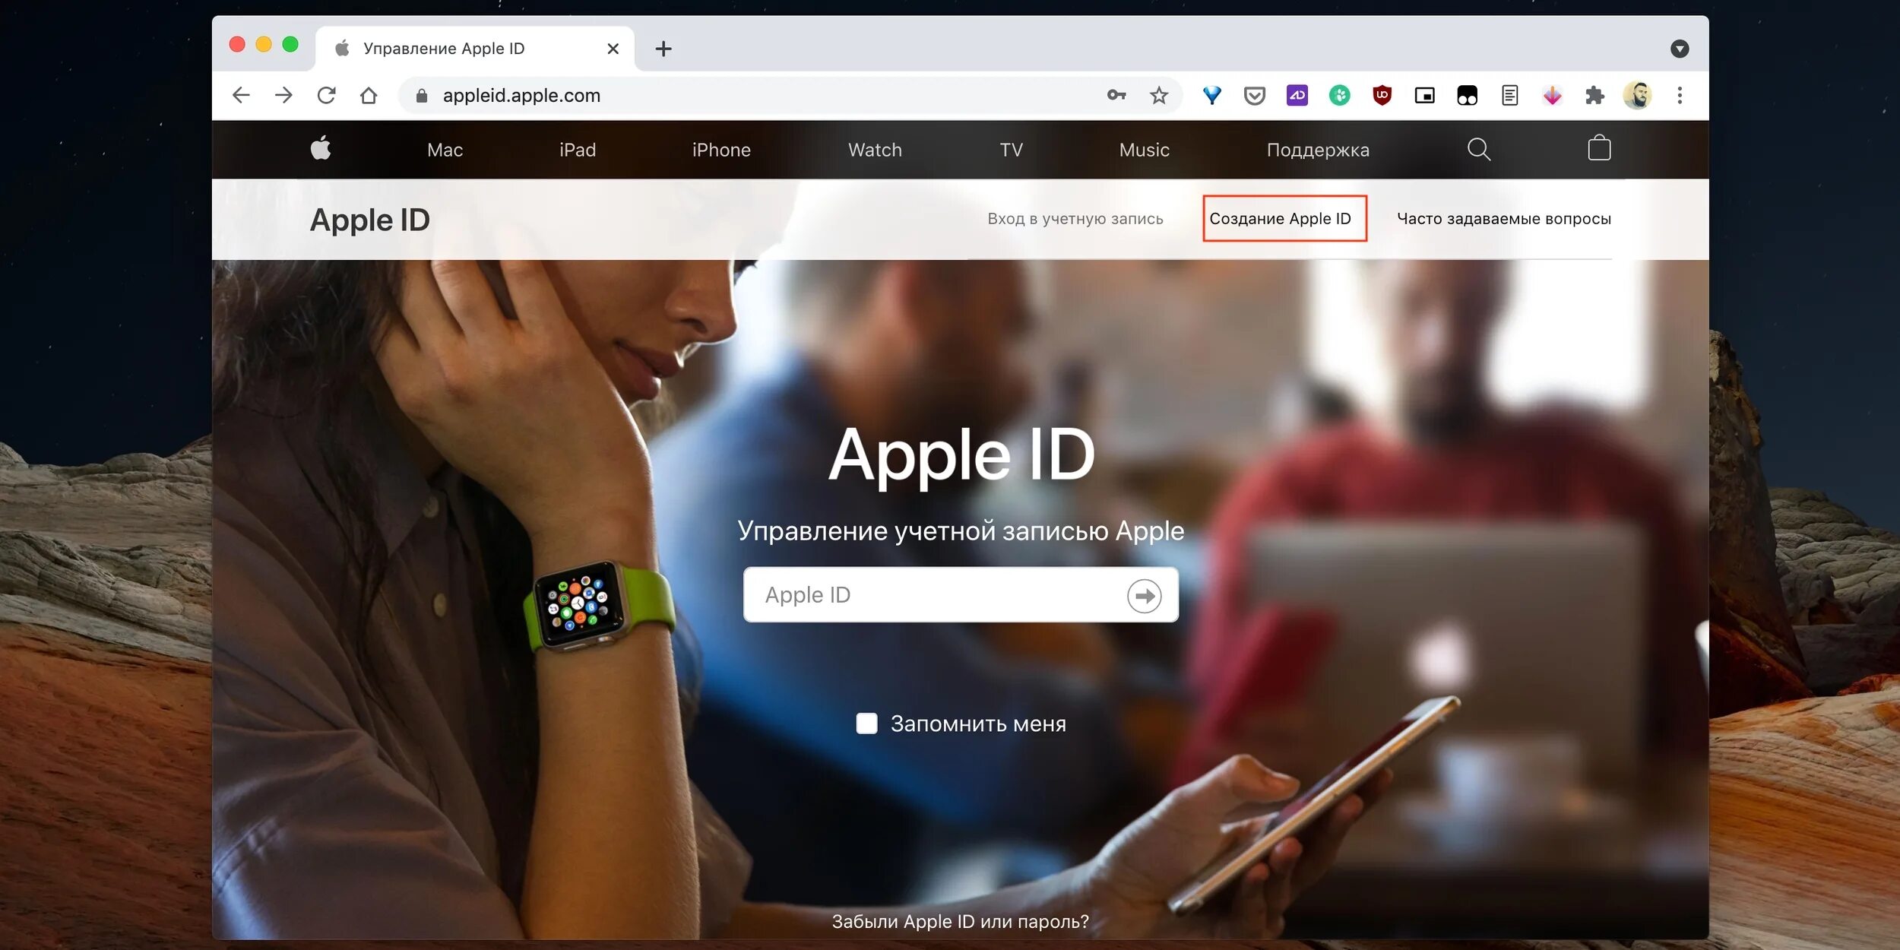Click the browser favorites star icon

point(1158,94)
